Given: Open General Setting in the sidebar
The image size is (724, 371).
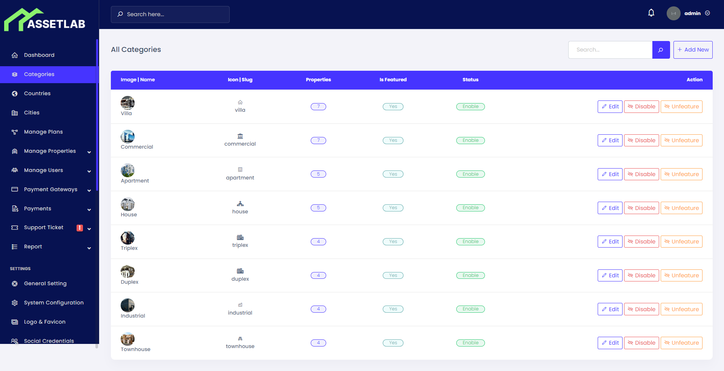Looking at the screenshot, I should tap(45, 283).
